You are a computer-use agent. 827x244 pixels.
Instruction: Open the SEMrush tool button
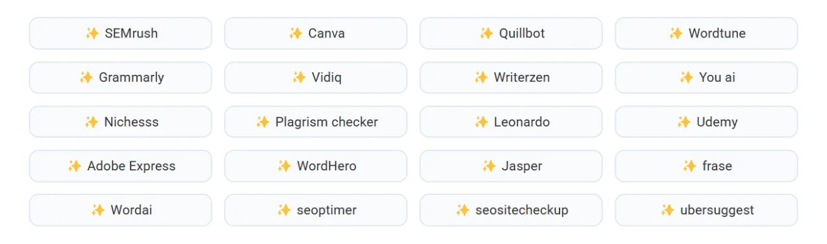coord(121,33)
